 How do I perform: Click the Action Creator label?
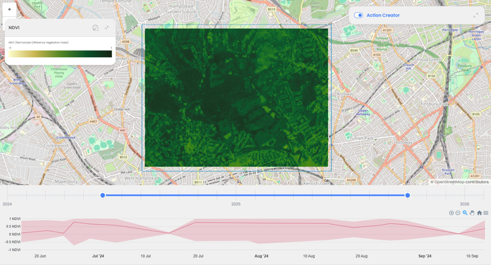click(383, 15)
